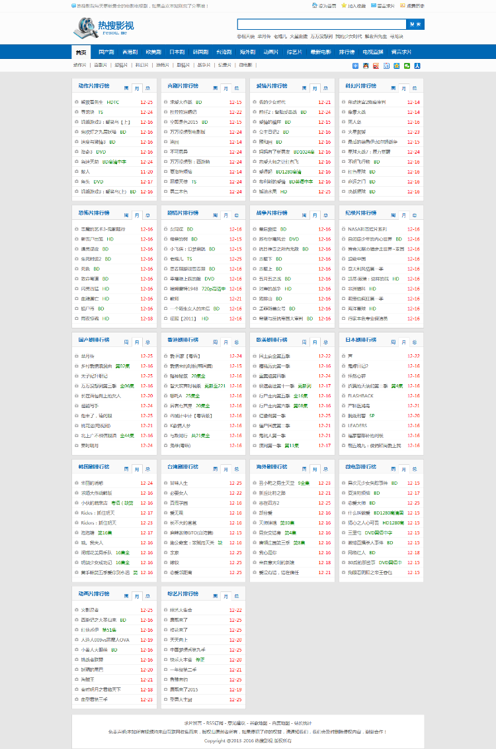
Task: Switch 韩国剧排行榜 to the 周 tab
Action: click(126, 470)
